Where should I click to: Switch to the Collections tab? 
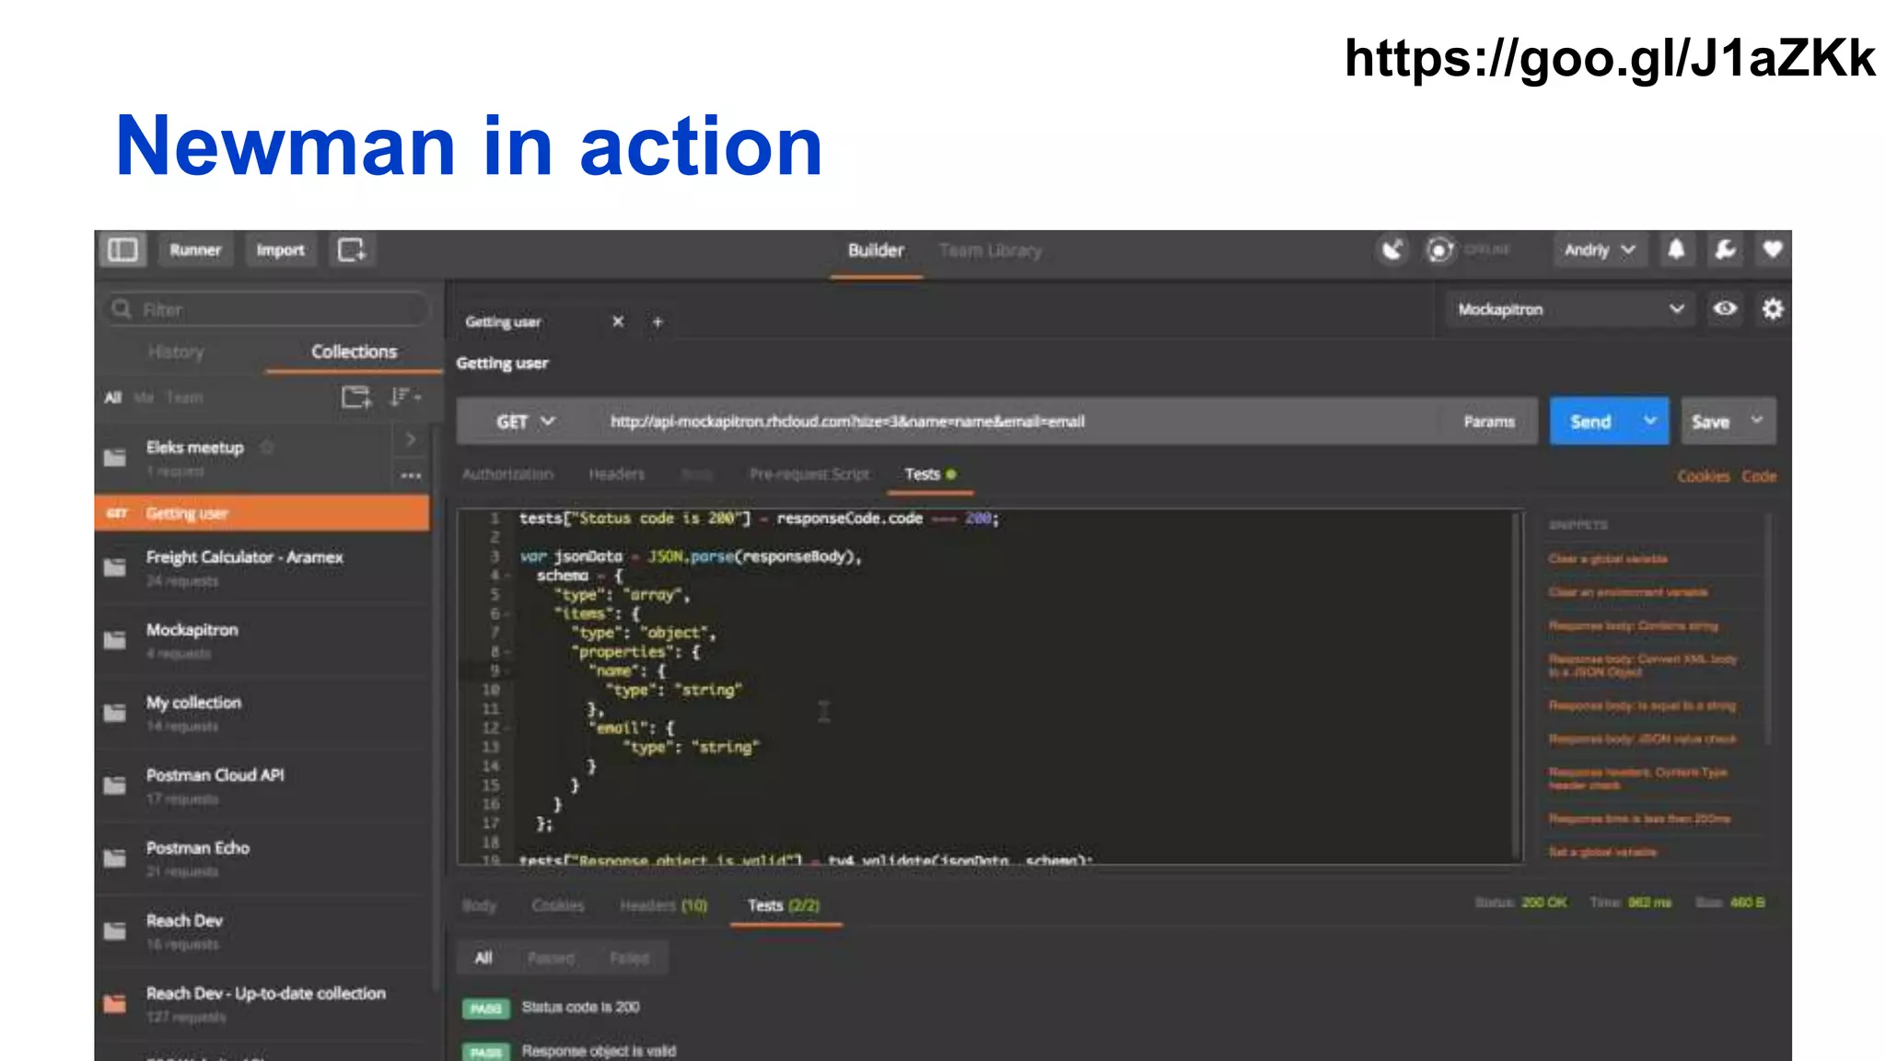(x=354, y=352)
